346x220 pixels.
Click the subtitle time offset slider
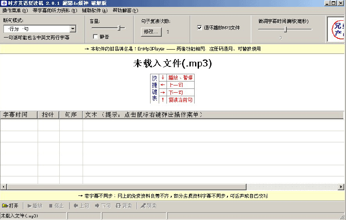285,29
